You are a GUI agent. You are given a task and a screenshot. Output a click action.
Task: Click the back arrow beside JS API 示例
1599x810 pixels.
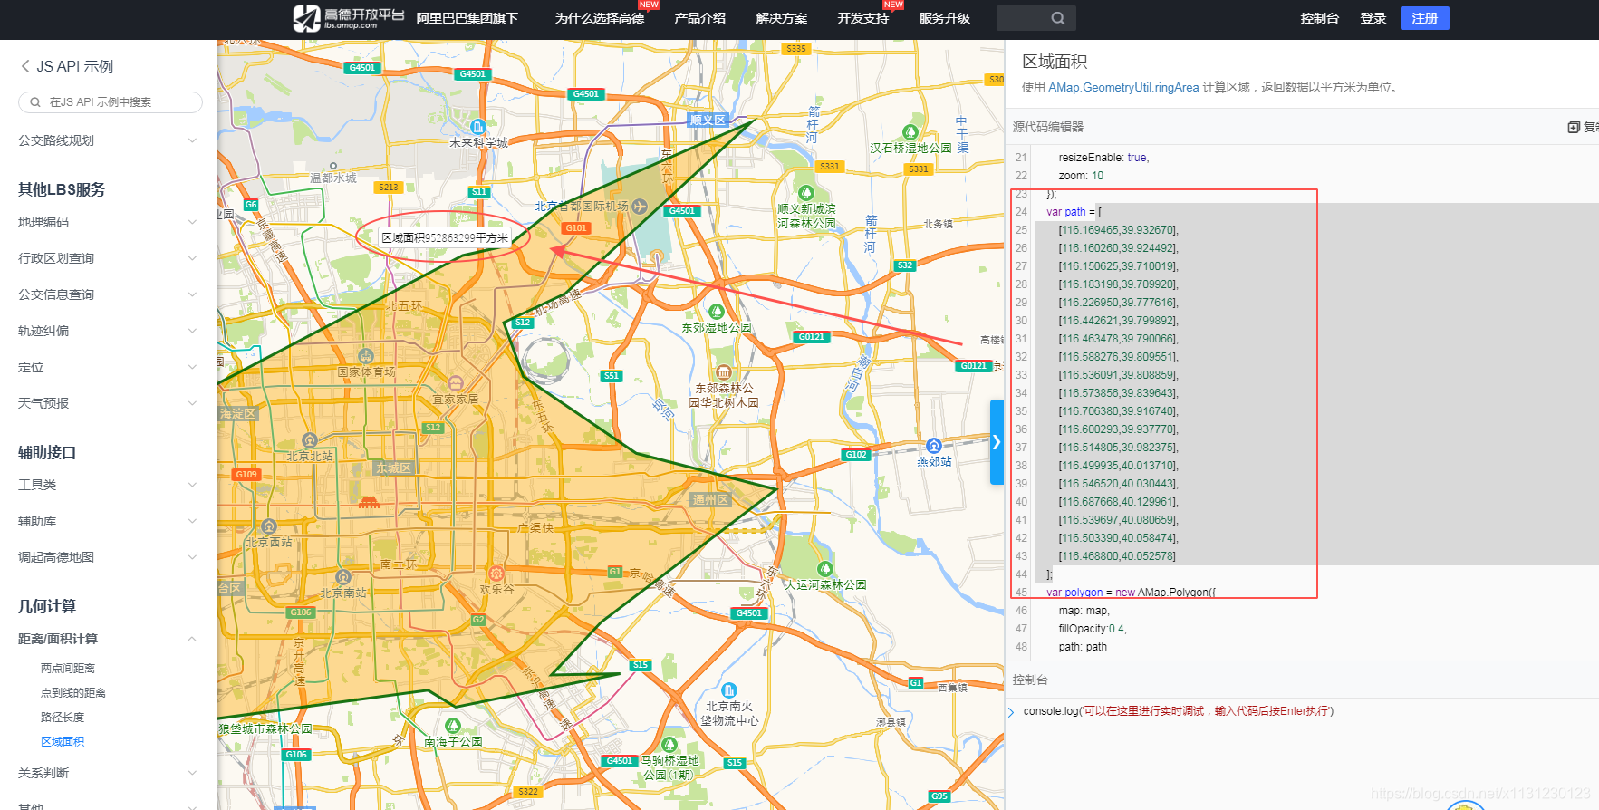tap(25, 66)
